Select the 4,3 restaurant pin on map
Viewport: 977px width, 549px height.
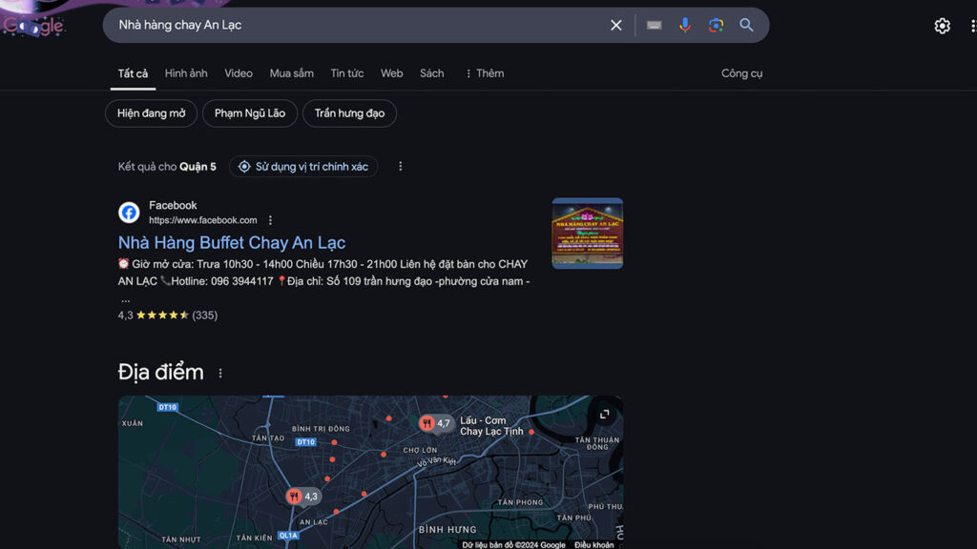302,496
